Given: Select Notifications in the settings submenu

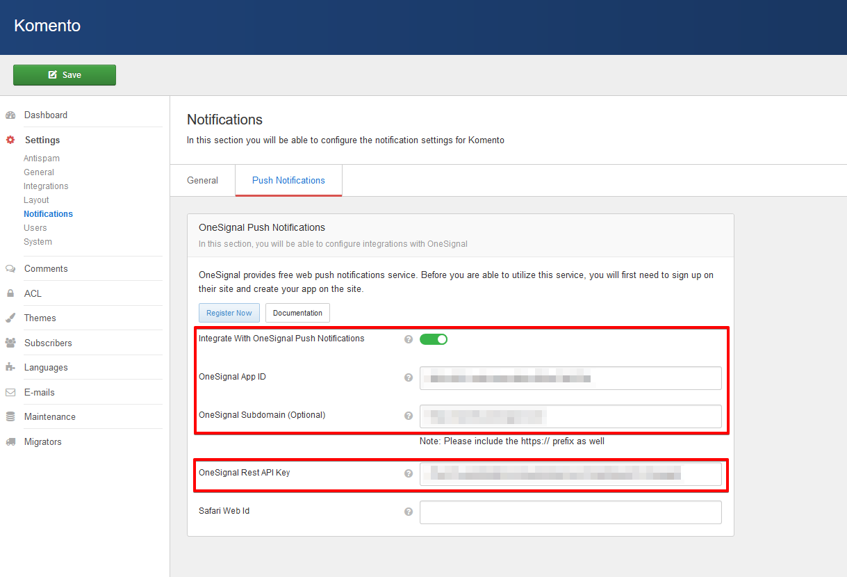Looking at the screenshot, I should click(48, 214).
